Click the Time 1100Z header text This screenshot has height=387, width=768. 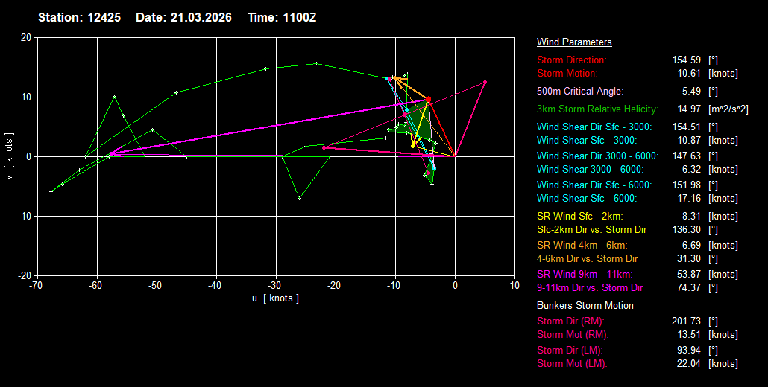click(281, 17)
